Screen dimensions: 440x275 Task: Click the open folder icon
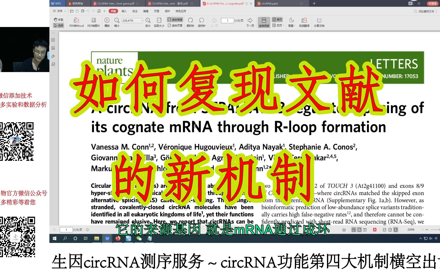tap(72, 11)
